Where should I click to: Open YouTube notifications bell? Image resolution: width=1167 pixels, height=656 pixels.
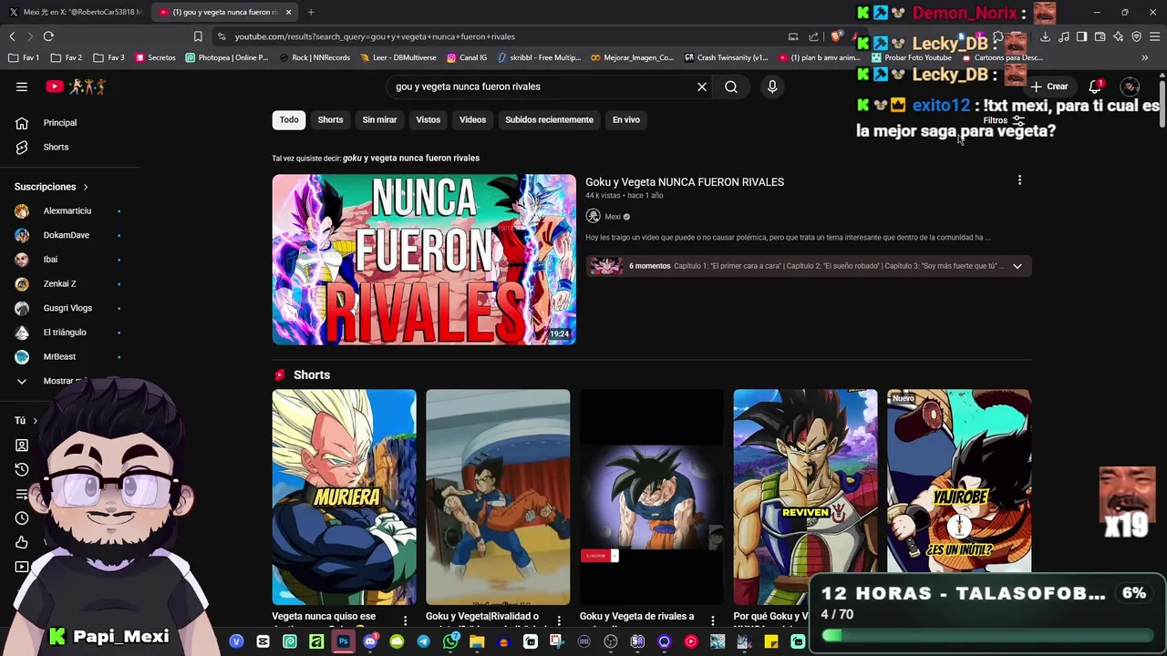click(x=1095, y=87)
